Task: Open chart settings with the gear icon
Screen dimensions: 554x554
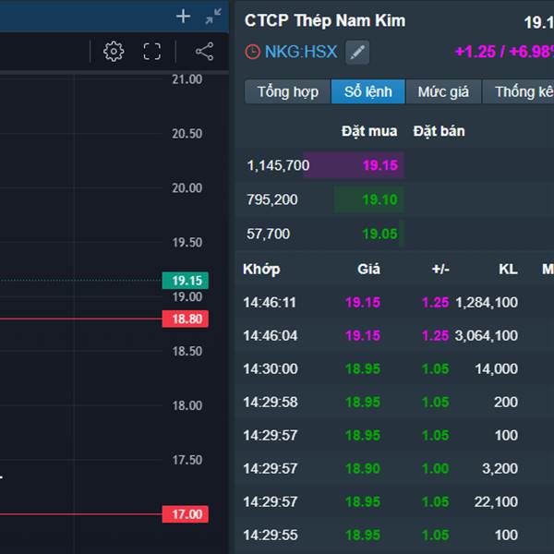Action: (114, 52)
